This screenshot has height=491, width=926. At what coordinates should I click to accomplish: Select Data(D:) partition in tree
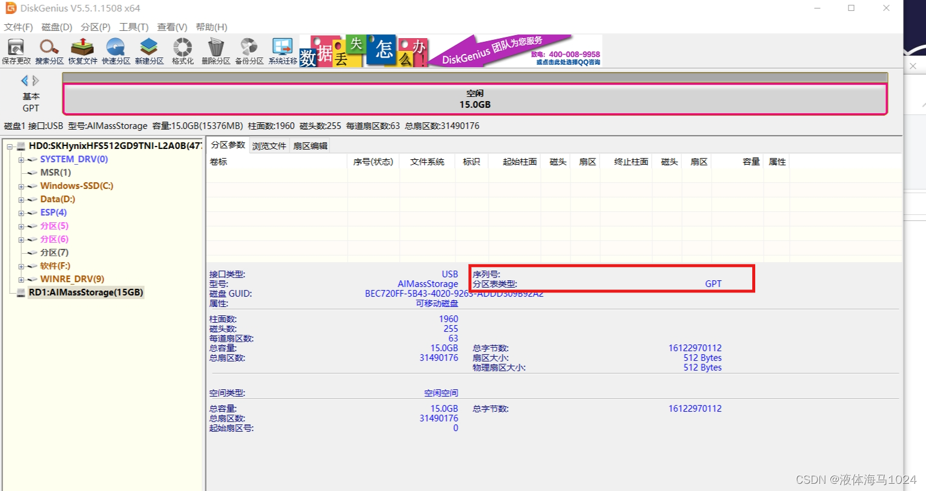click(58, 199)
